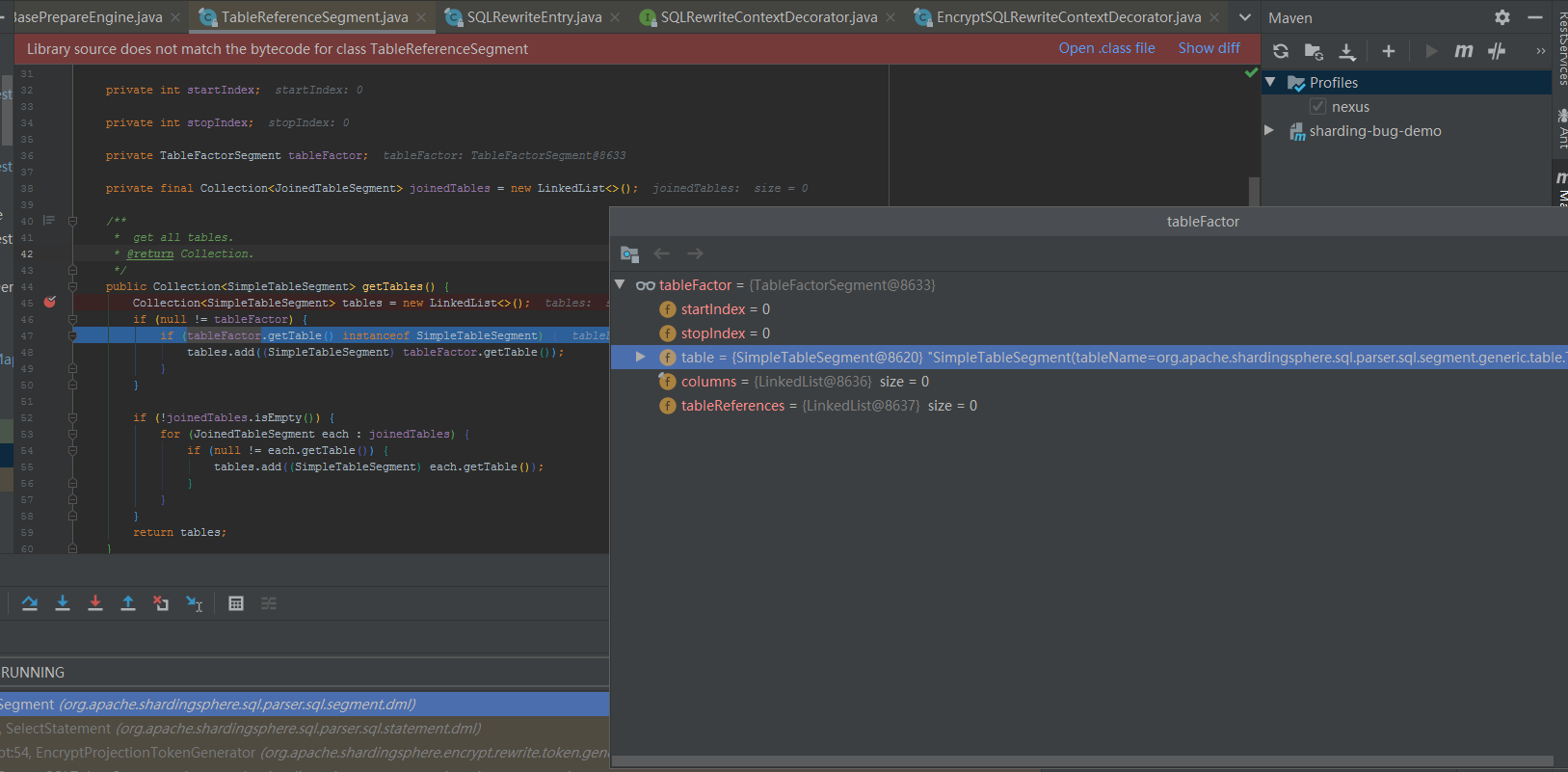The height and width of the screenshot is (772, 1568).
Task: Run Maven build play icon
Action: (1431, 51)
